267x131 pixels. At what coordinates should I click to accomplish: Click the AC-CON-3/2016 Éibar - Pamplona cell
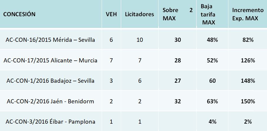[x=50, y=122]
